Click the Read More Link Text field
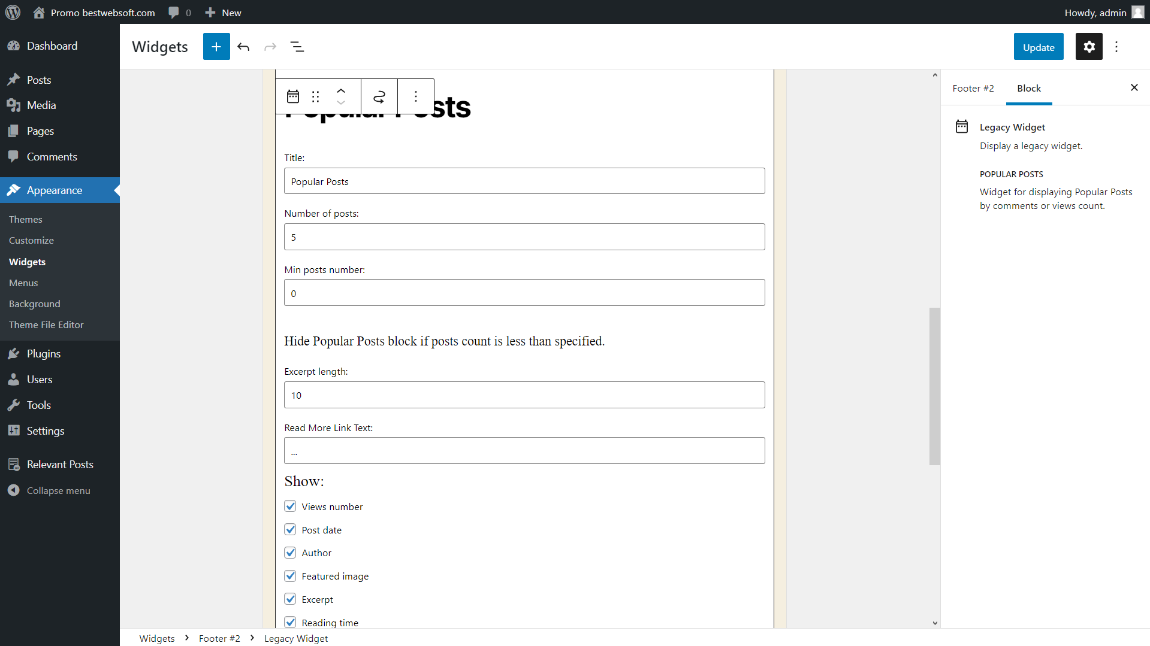 524,450
